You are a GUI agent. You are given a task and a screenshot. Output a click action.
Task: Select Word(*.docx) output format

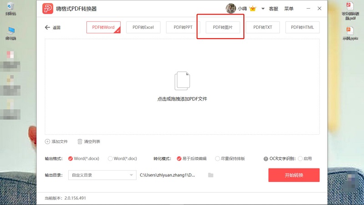[84, 159]
